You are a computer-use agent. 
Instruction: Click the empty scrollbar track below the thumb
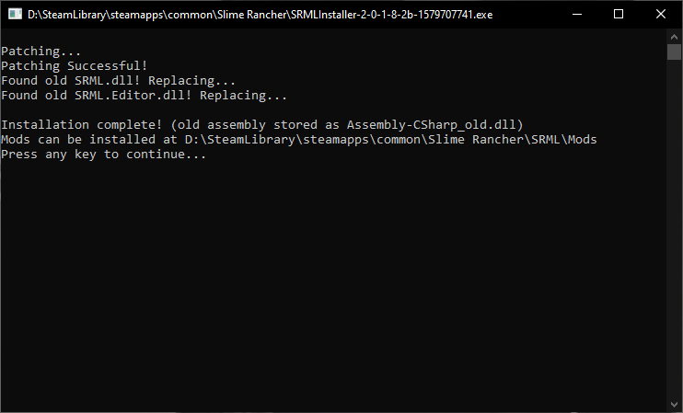[675, 230]
